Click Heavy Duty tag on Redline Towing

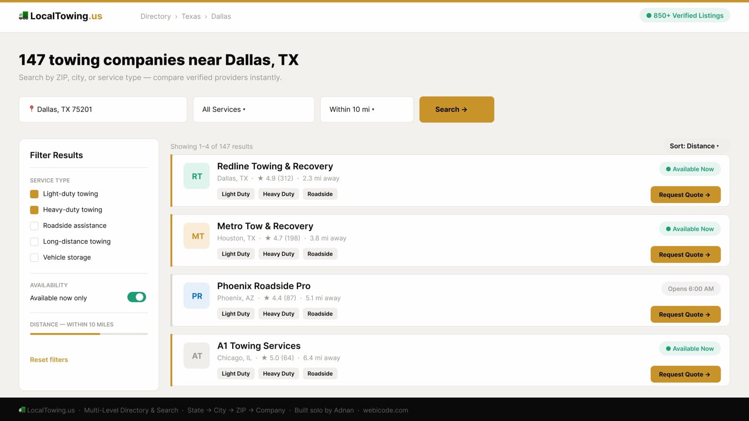(279, 194)
